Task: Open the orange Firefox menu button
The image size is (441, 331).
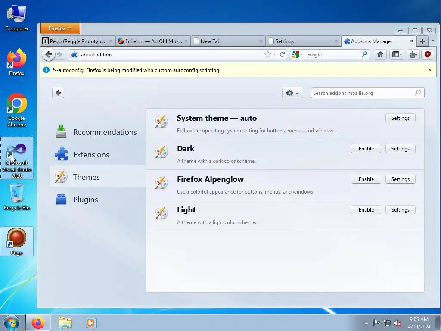Action: 60,28
